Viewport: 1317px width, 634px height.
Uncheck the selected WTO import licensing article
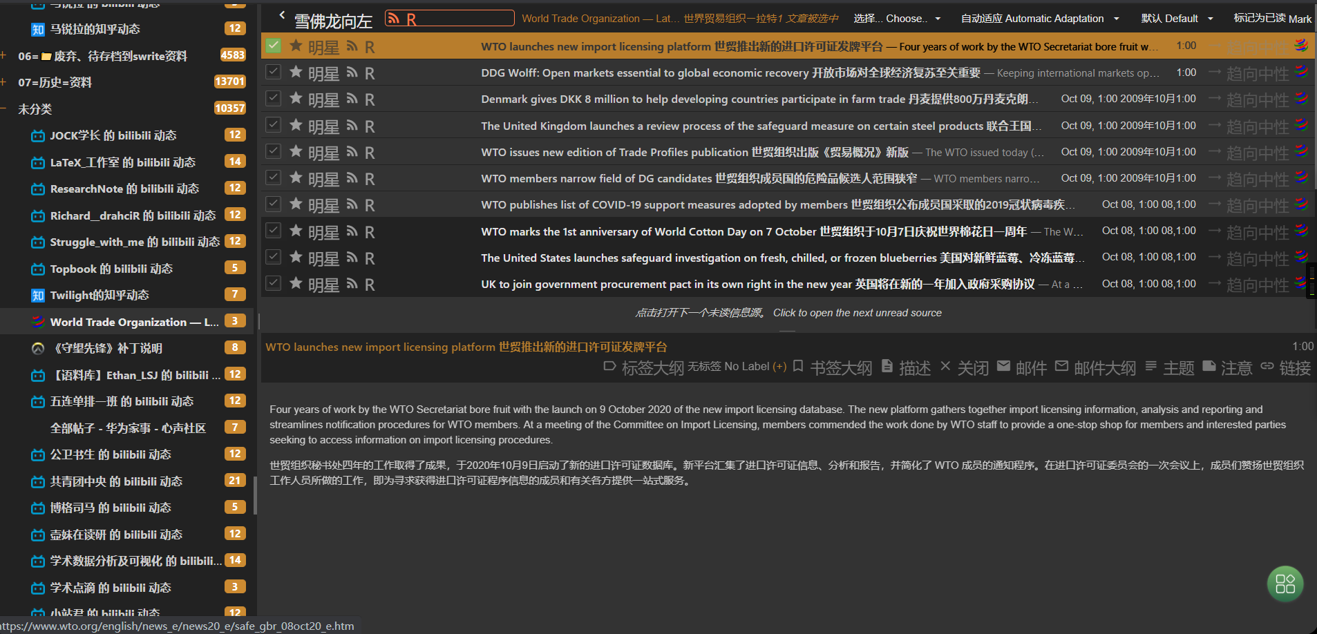pos(273,45)
